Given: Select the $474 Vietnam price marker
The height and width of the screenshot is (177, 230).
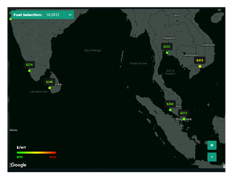Looking at the screenshot, I should (200, 60).
